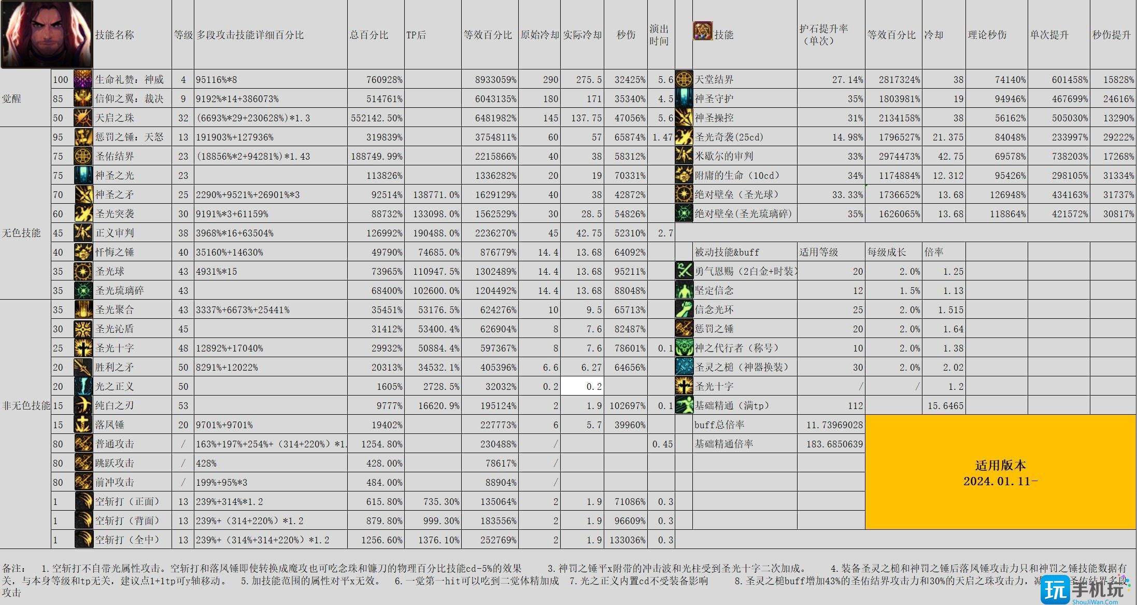The image size is (1137, 605).
Task: Select the 总百分比 column header
Action: (x=369, y=35)
